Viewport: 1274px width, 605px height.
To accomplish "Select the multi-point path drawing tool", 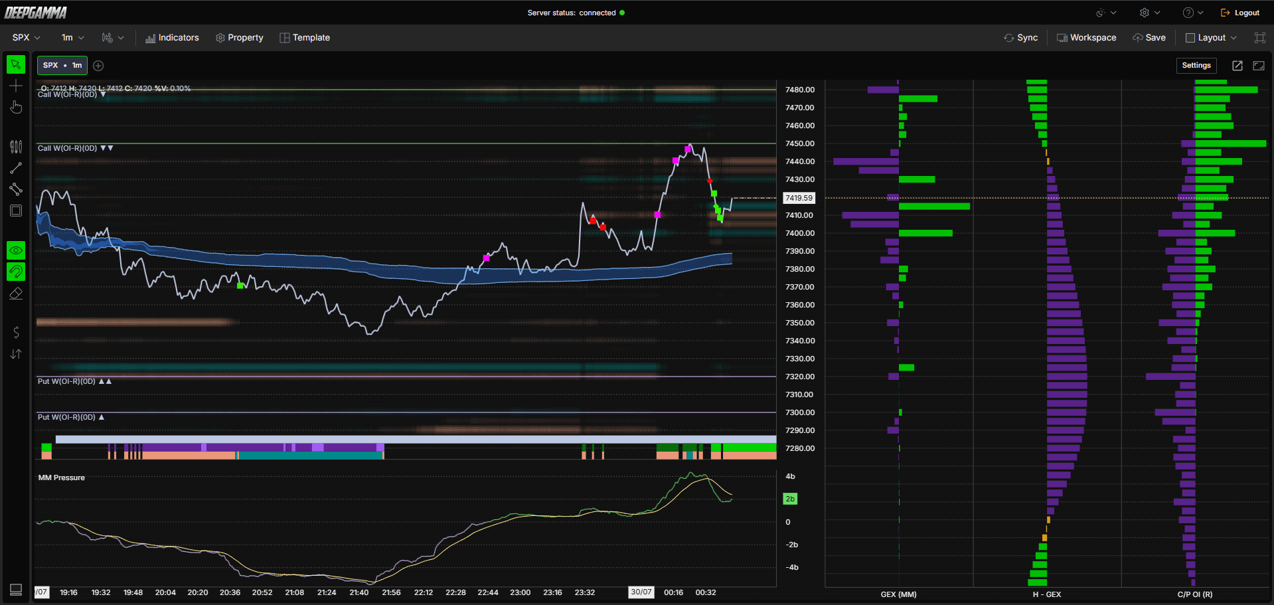I will point(16,189).
